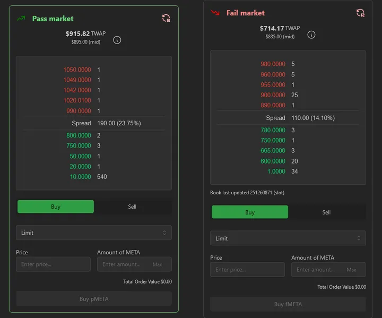The image size is (382, 318).
Task: Select the 780.0000 bid in Fail order book
Action: pyautogui.click(x=273, y=130)
